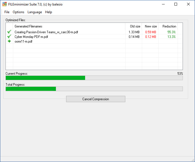Click the New size column header
This screenshot has height=162, width=195.
150,26
